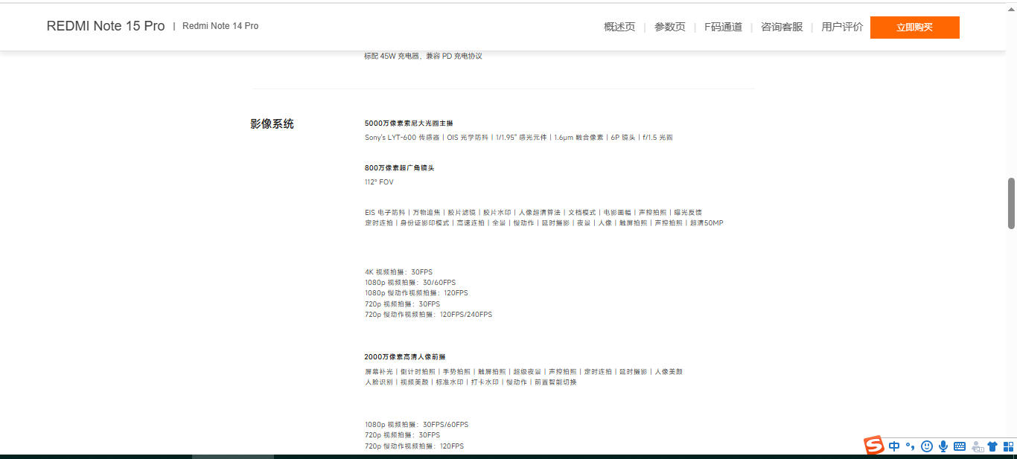The height and width of the screenshot is (459, 1017).
Task: Open Sogou toolbox grid icon
Action: 1008,446
